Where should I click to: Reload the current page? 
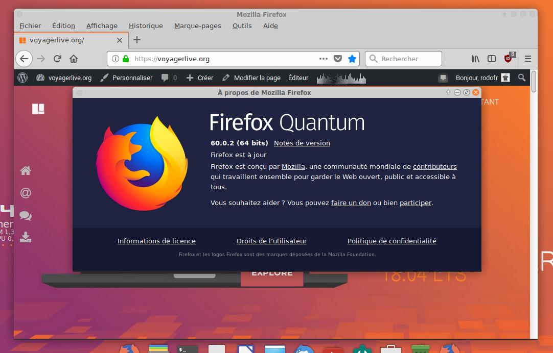point(57,59)
